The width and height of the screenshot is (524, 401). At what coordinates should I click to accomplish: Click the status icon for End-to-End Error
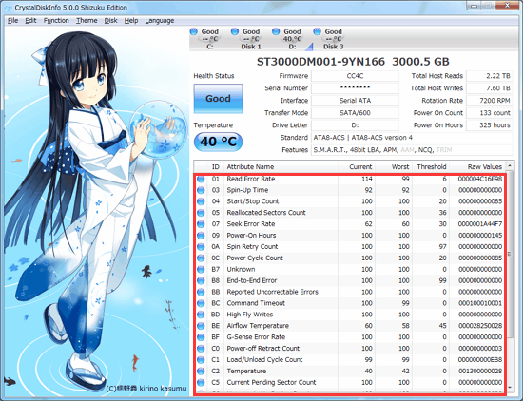tap(201, 281)
